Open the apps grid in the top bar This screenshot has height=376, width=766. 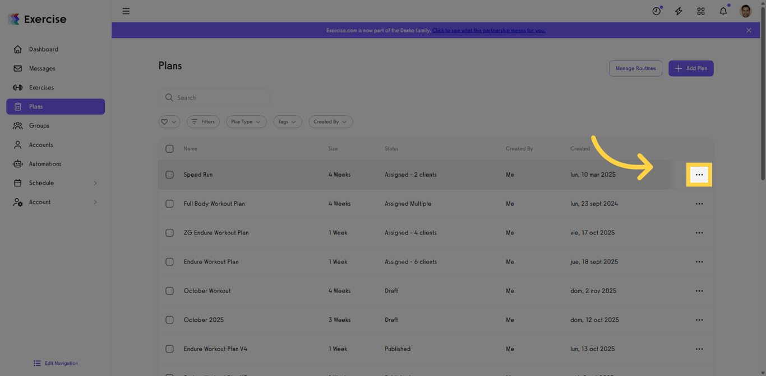coord(700,11)
